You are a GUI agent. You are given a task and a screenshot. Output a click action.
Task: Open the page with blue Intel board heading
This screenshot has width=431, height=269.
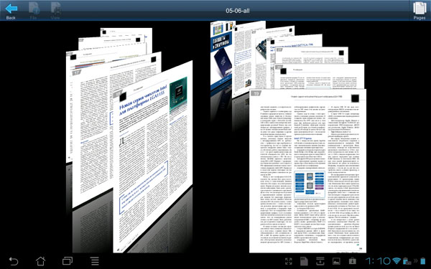tap(295, 44)
